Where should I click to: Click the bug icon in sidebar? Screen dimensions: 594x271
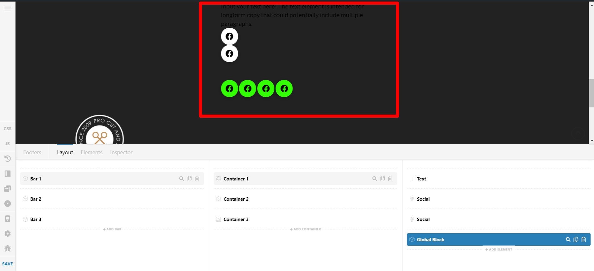[x=8, y=249]
